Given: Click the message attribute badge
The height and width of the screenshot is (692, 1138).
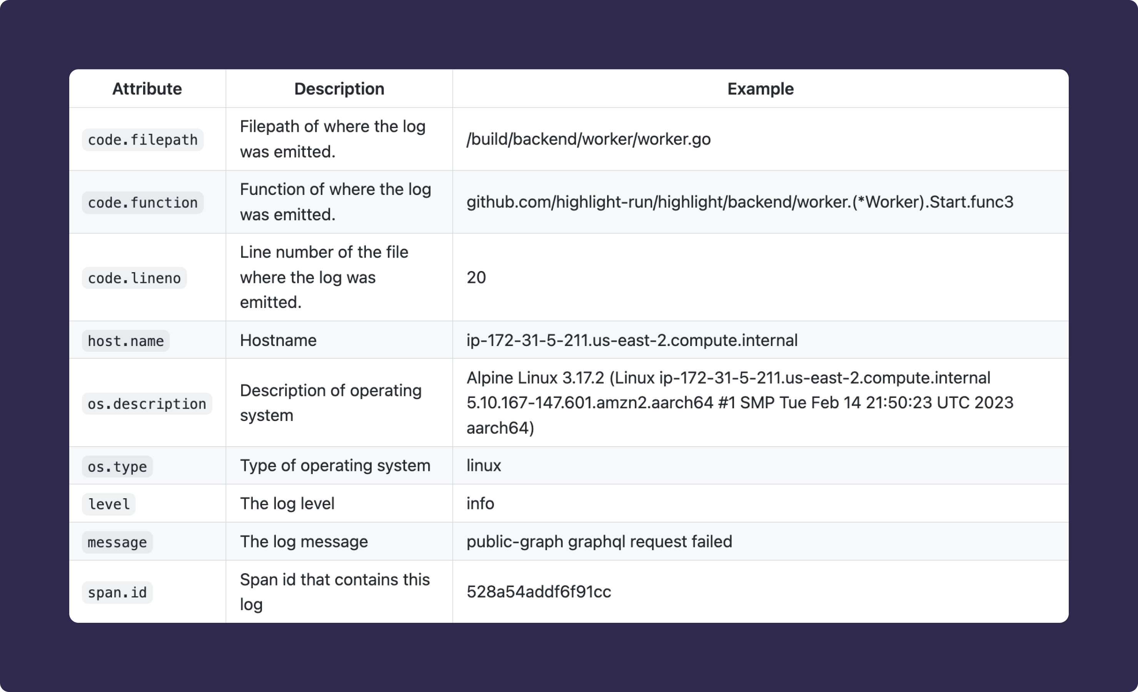Looking at the screenshot, I should click(117, 542).
